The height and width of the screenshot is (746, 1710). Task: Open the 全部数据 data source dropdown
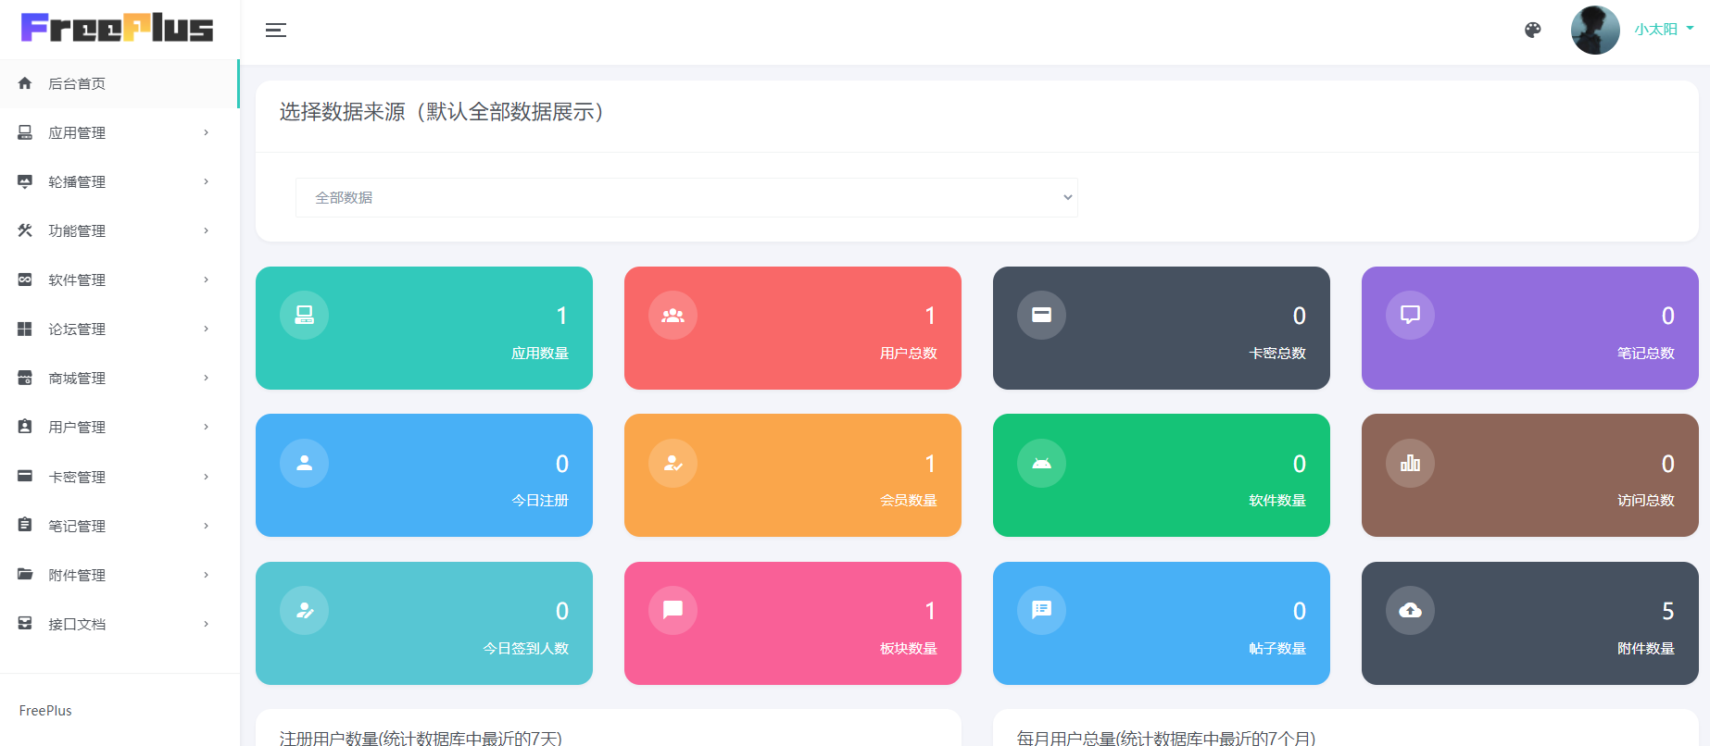(x=685, y=197)
